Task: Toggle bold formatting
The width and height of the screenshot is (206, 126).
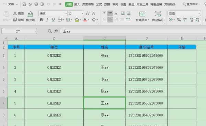Action: pos(41,20)
